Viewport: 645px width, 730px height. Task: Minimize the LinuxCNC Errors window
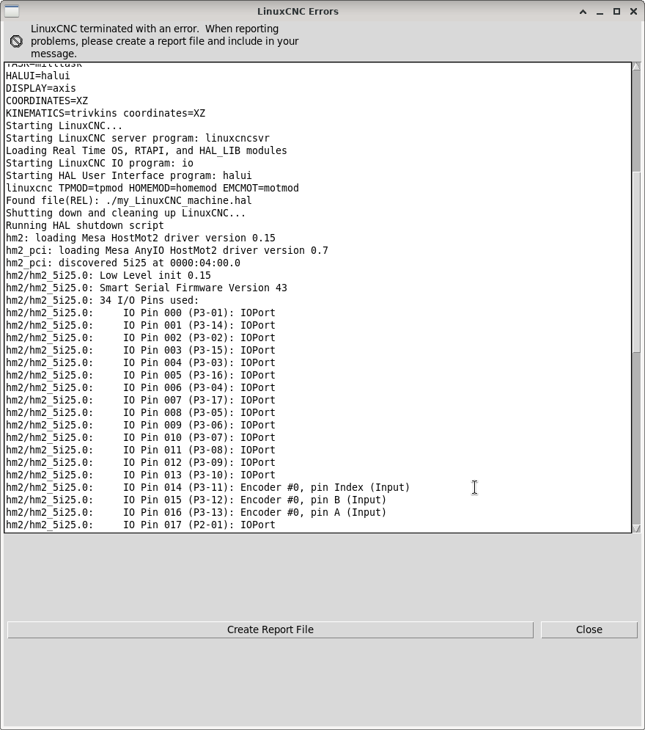[x=600, y=12]
